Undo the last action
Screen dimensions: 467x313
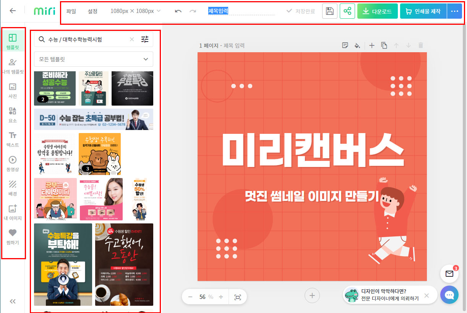[178, 11]
